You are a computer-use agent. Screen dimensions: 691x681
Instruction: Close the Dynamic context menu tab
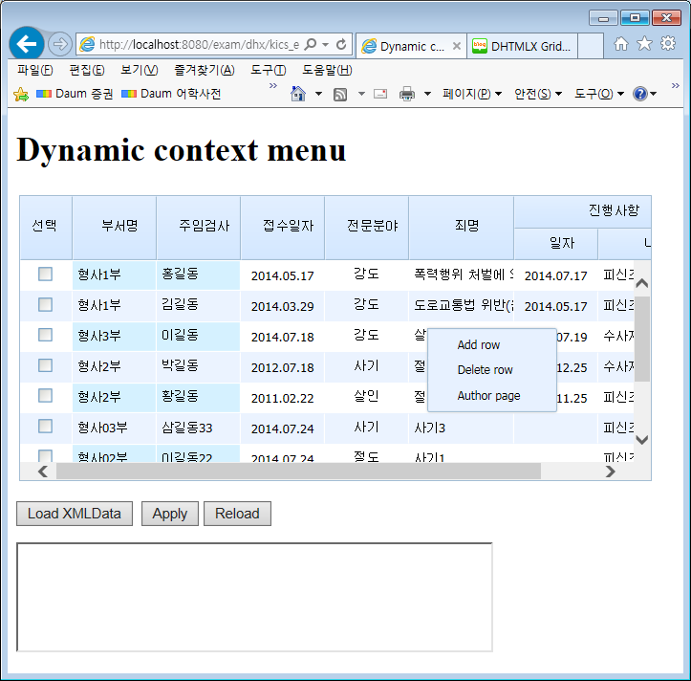point(457,46)
